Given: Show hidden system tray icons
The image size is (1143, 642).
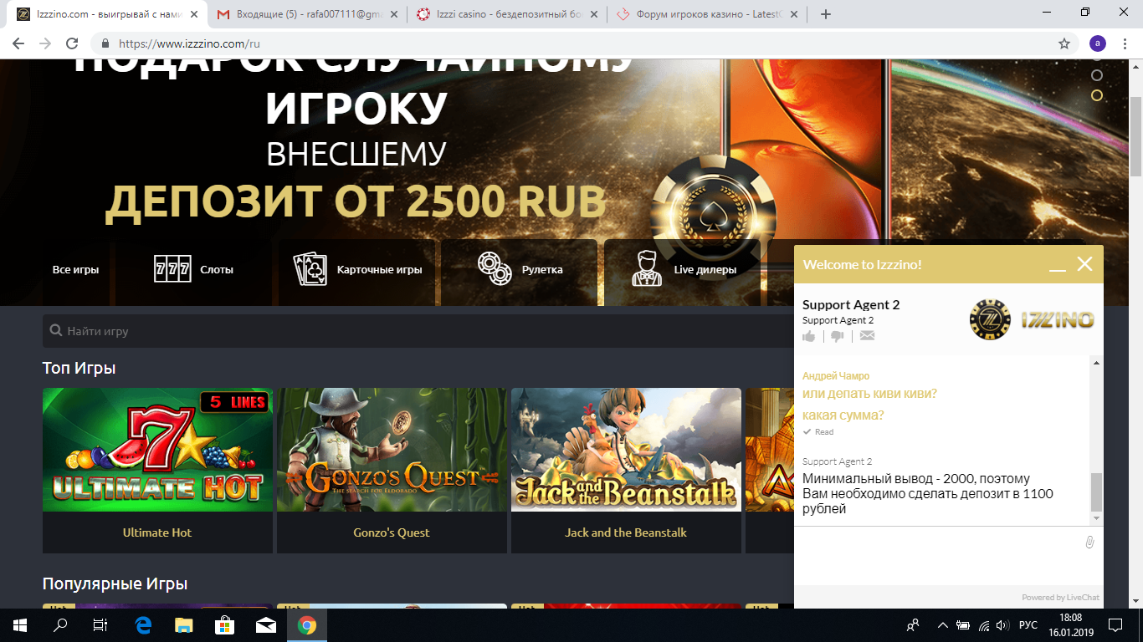Looking at the screenshot, I should click(943, 625).
